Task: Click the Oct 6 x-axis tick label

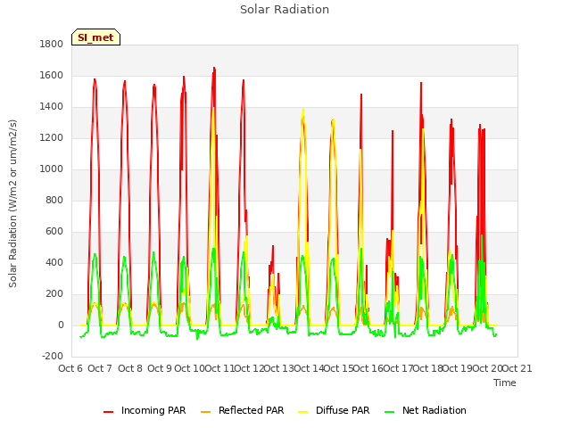Action: point(70,368)
